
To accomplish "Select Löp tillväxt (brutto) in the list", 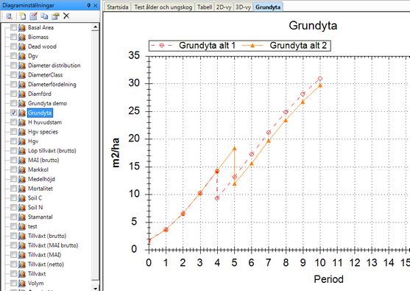I will coord(52,151).
